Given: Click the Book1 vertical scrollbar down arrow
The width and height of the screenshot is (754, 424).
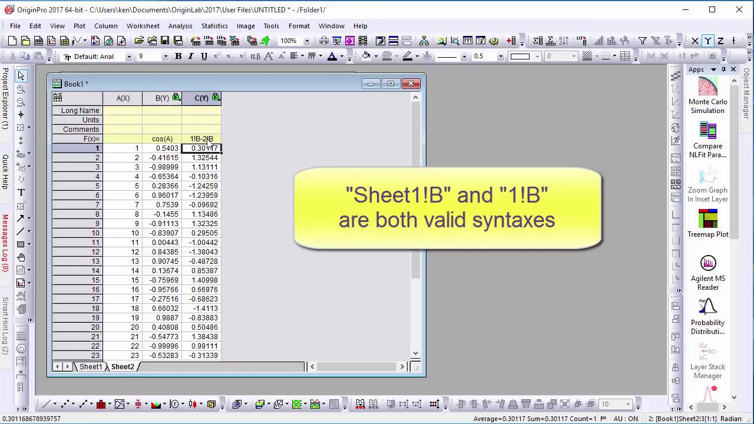Looking at the screenshot, I should click(415, 353).
